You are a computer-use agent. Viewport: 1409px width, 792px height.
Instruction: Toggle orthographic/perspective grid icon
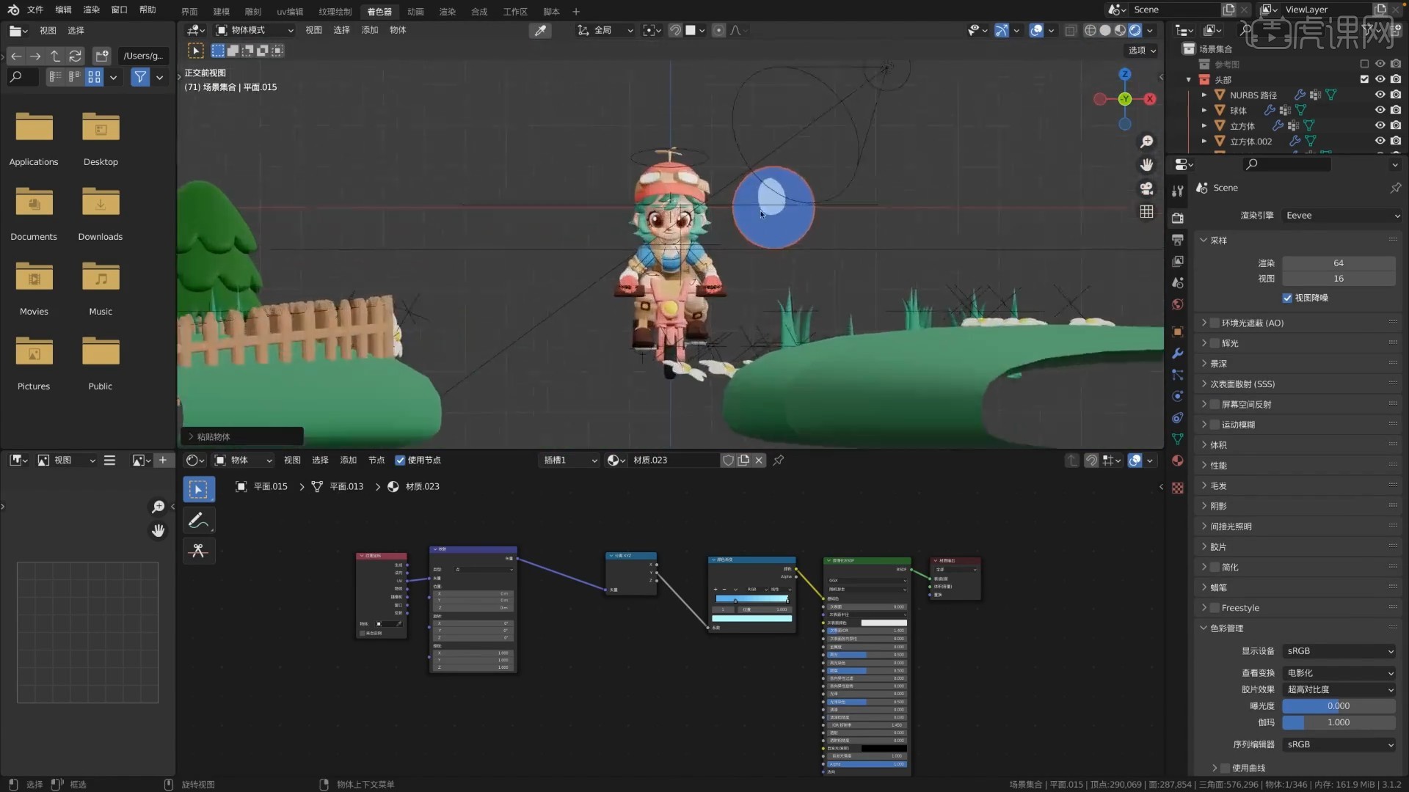[x=1146, y=212]
